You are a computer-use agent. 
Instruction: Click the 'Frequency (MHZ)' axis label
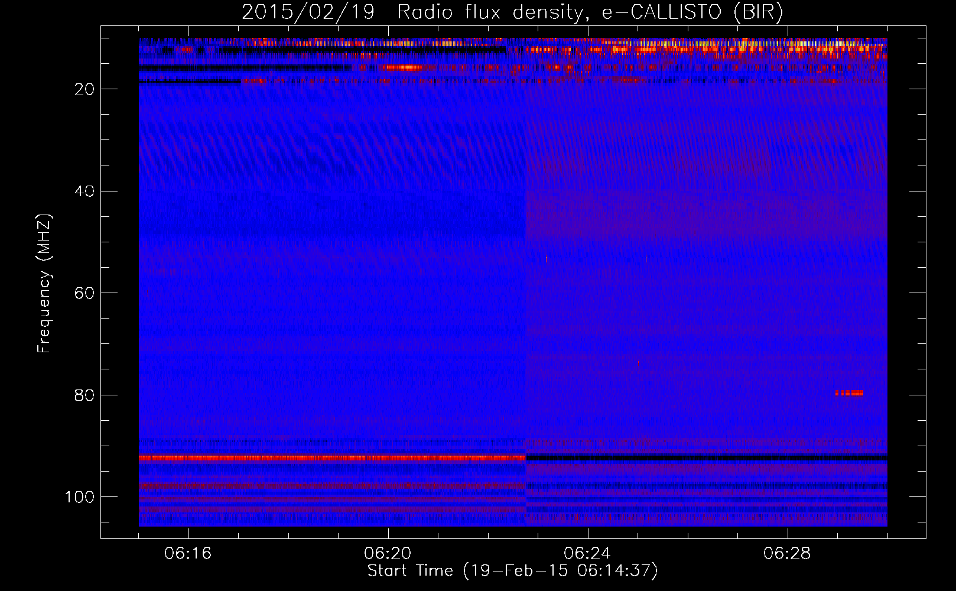point(44,283)
